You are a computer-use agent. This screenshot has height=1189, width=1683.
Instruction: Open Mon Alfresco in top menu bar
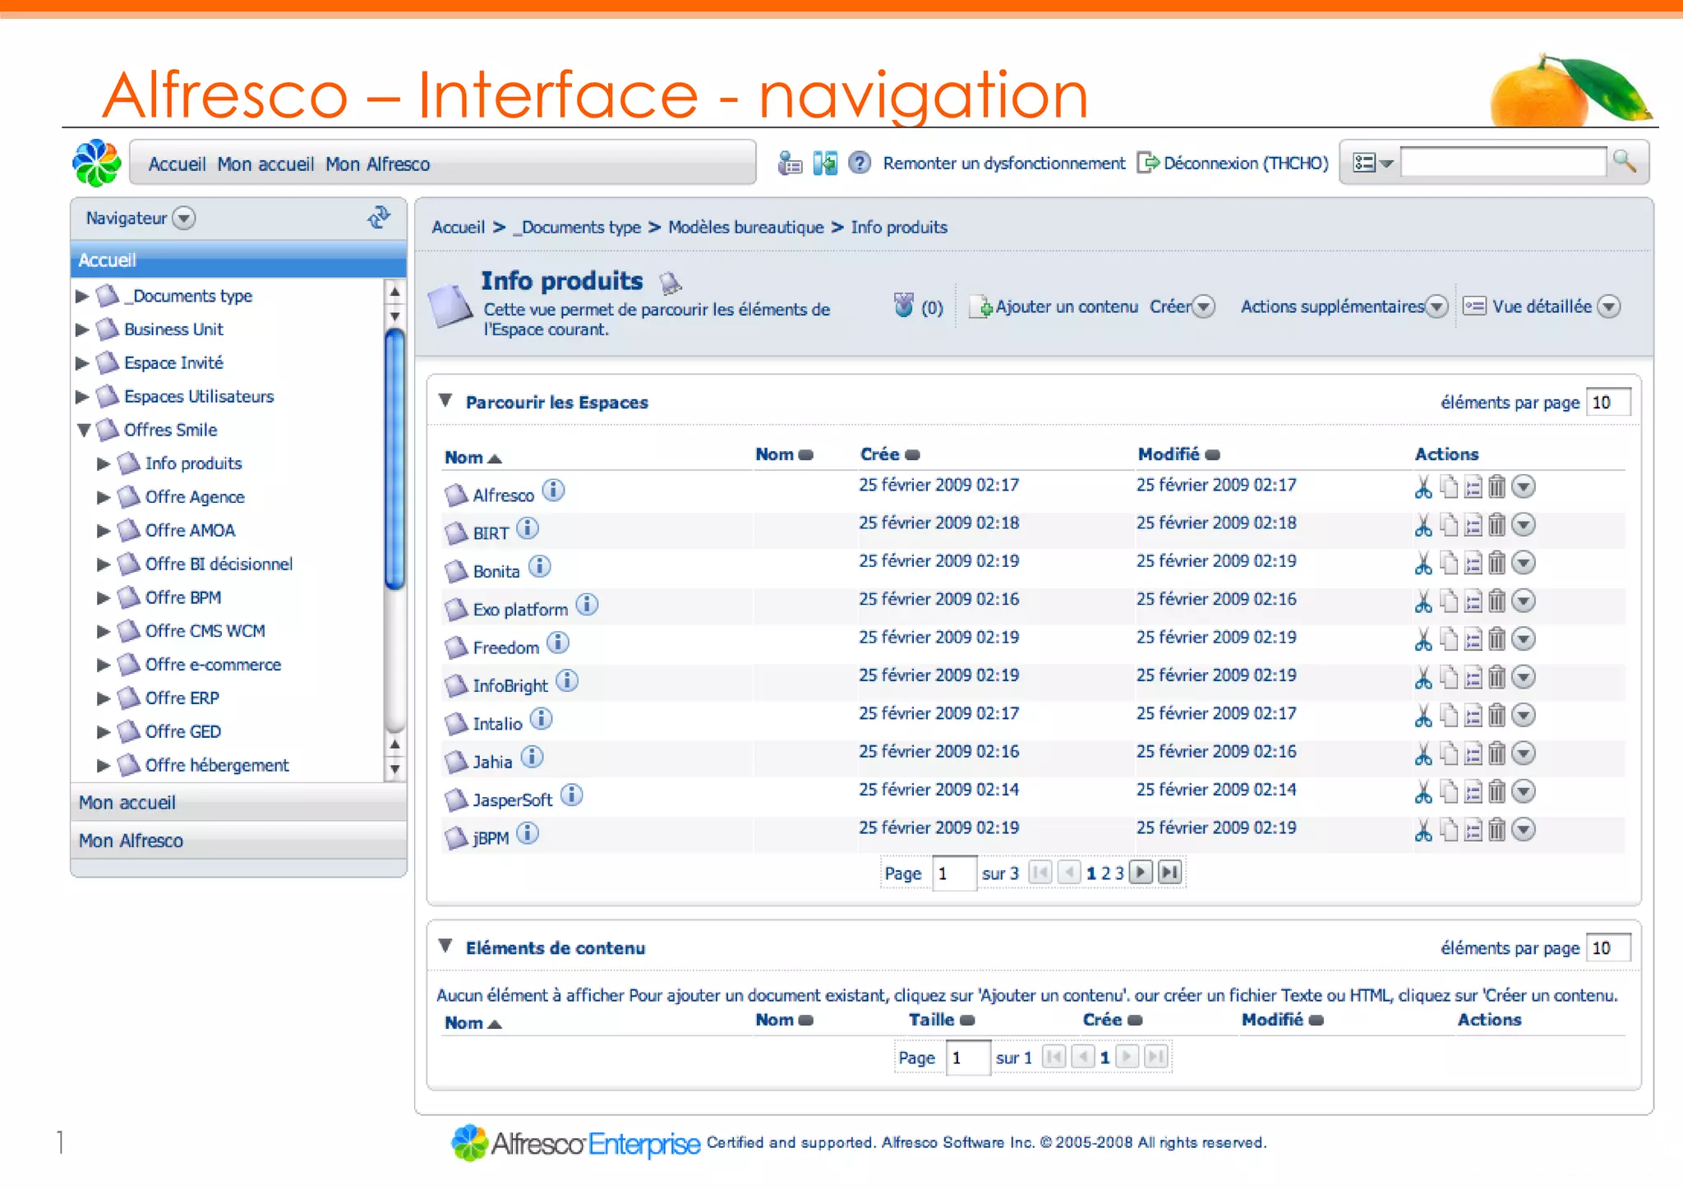[377, 164]
